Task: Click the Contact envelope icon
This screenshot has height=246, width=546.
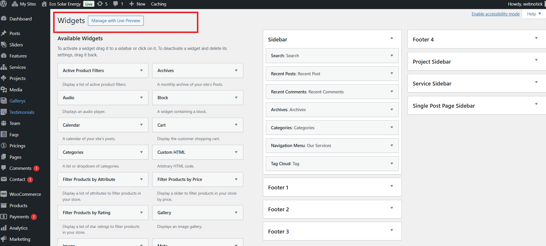Action: 4,179
